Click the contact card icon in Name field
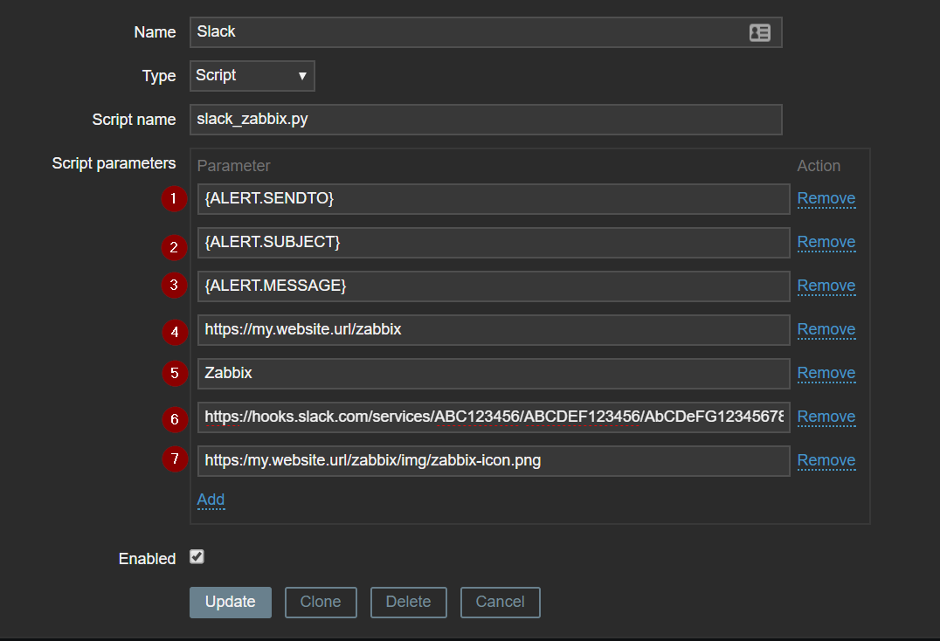Screen dimensions: 940x641 (759, 32)
